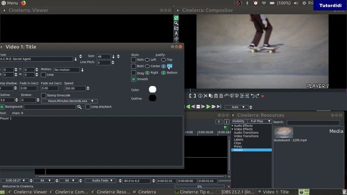The width and height of the screenshot is (347, 195).
Task: Switch to Cinelerra: Reso... taskbar item
Action: click(111, 192)
